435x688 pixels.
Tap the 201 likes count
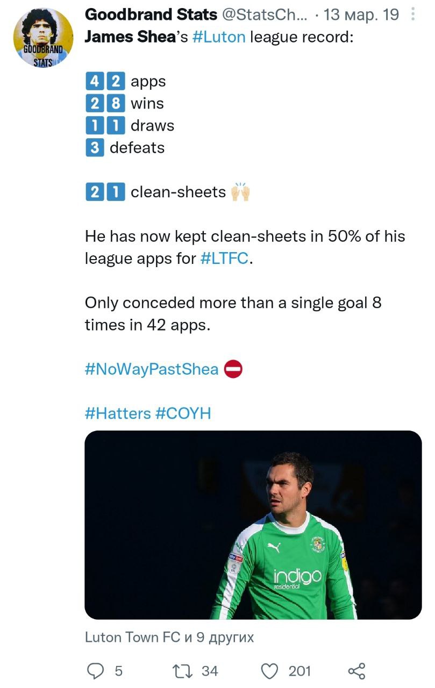[x=299, y=671]
